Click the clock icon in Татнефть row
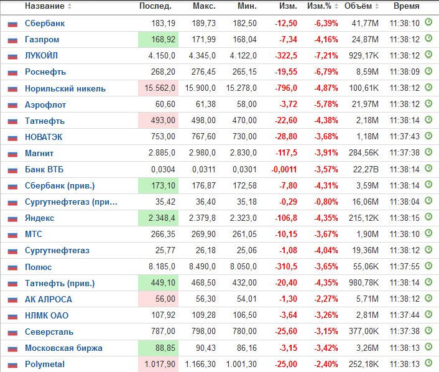The height and width of the screenshot is (372, 439). [428, 119]
